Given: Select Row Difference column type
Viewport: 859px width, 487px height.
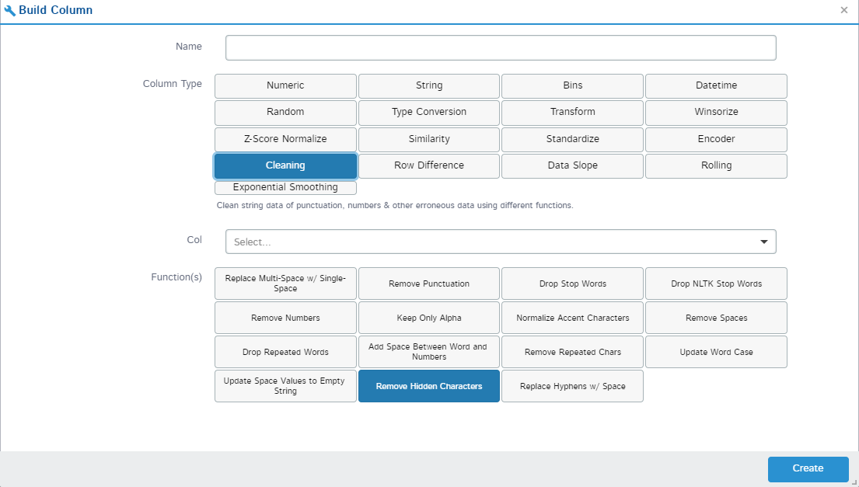Looking at the screenshot, I should click(429, 165).
